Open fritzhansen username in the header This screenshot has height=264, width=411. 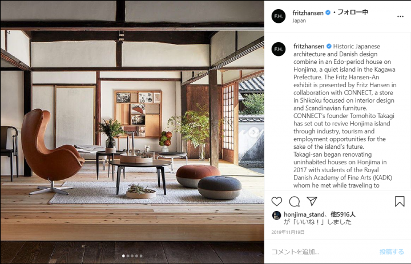(308, 13)
